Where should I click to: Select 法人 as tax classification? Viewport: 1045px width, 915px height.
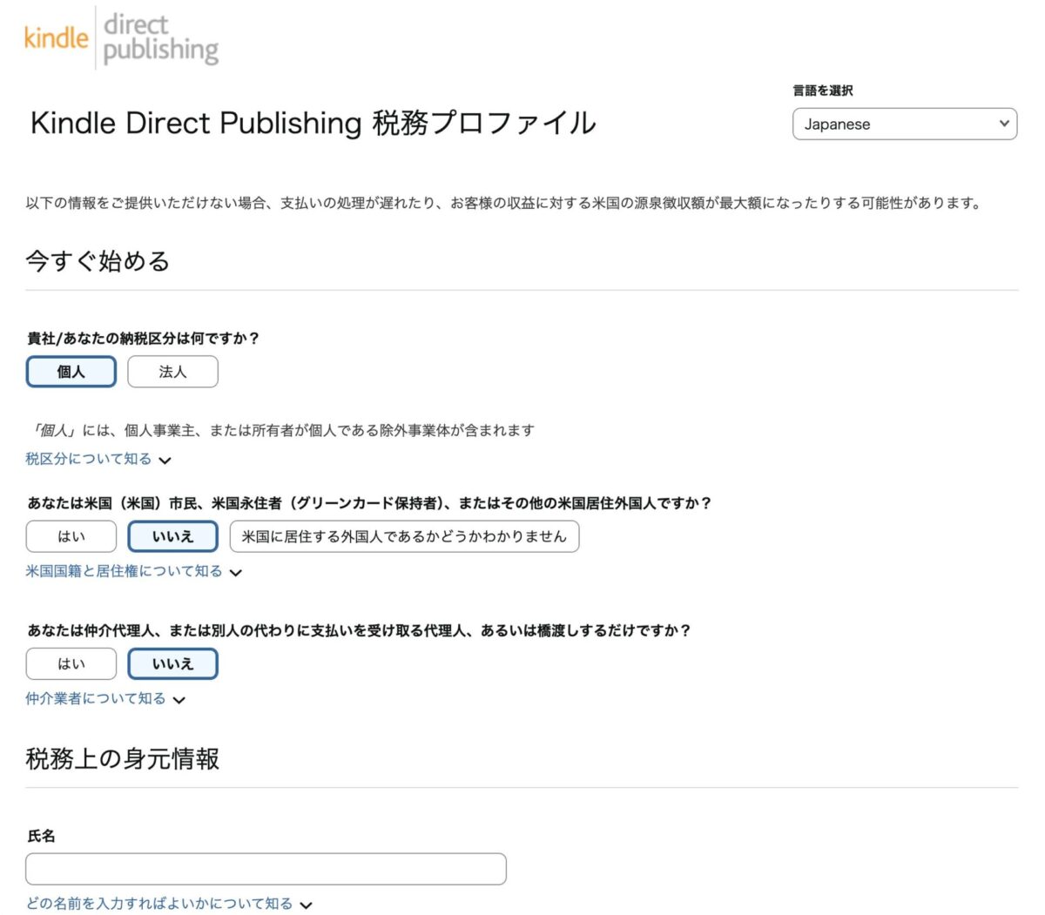(x=172, y=372)
